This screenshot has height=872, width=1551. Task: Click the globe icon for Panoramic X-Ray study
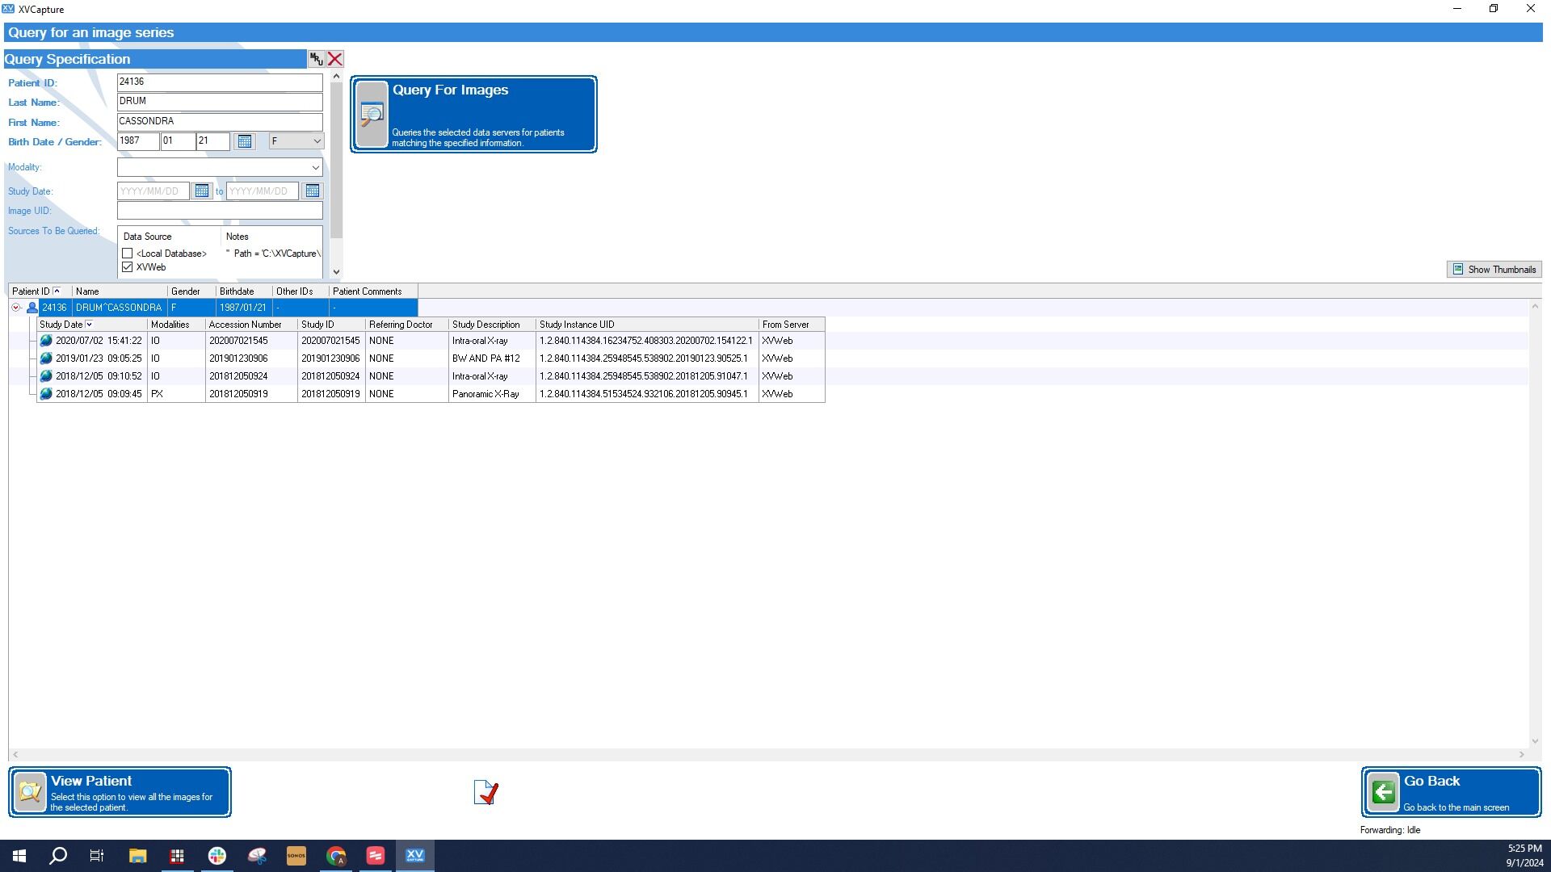[x=46, y=394]
